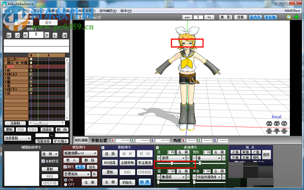This screenshot has width=304, height=190.
Task: Previous eye morph double-left arrow
Action: (x=159, y=158)
